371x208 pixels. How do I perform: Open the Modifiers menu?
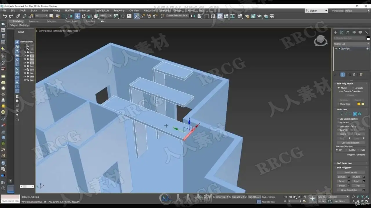tap(70, 11)
